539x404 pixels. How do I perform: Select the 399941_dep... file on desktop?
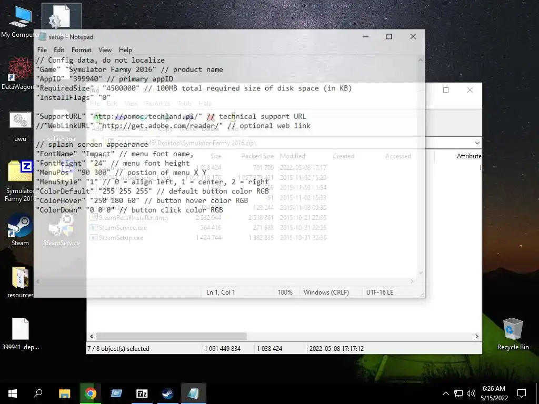[21, 334]
